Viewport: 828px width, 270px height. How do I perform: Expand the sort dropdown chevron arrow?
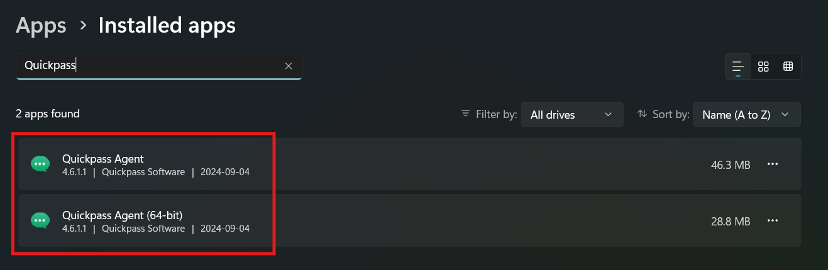(785, 115)
